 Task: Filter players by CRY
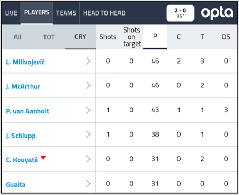click(x=80, y=37)
